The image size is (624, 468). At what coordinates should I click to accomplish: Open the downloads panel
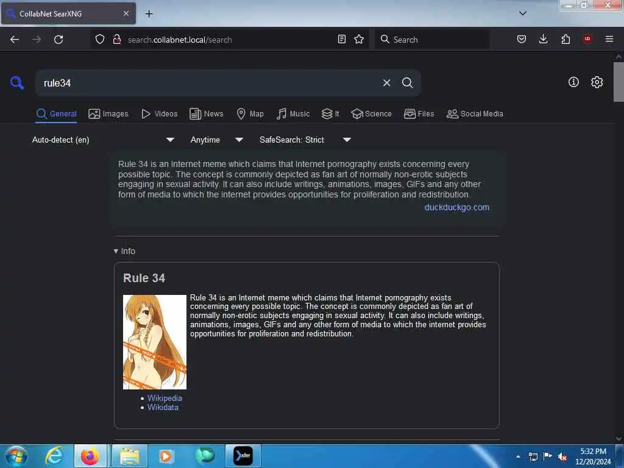pyautogui.click(x=543, y=39)
